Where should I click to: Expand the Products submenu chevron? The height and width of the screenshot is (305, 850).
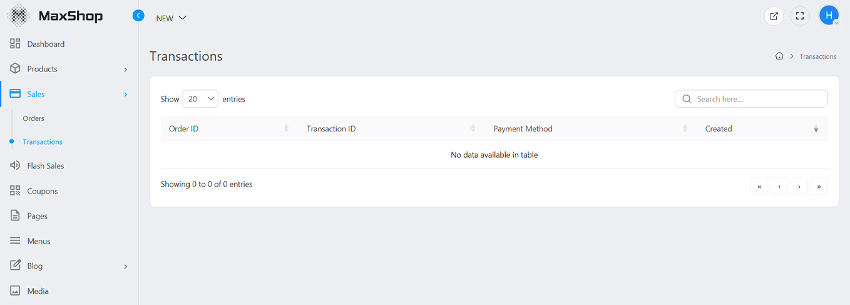coord(126,70)
